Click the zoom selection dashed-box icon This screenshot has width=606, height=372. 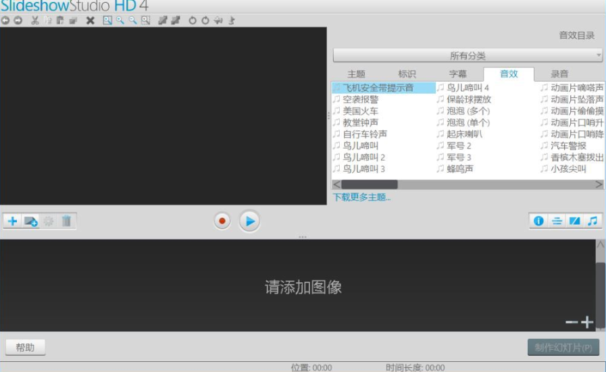click(x=145, y=20)
